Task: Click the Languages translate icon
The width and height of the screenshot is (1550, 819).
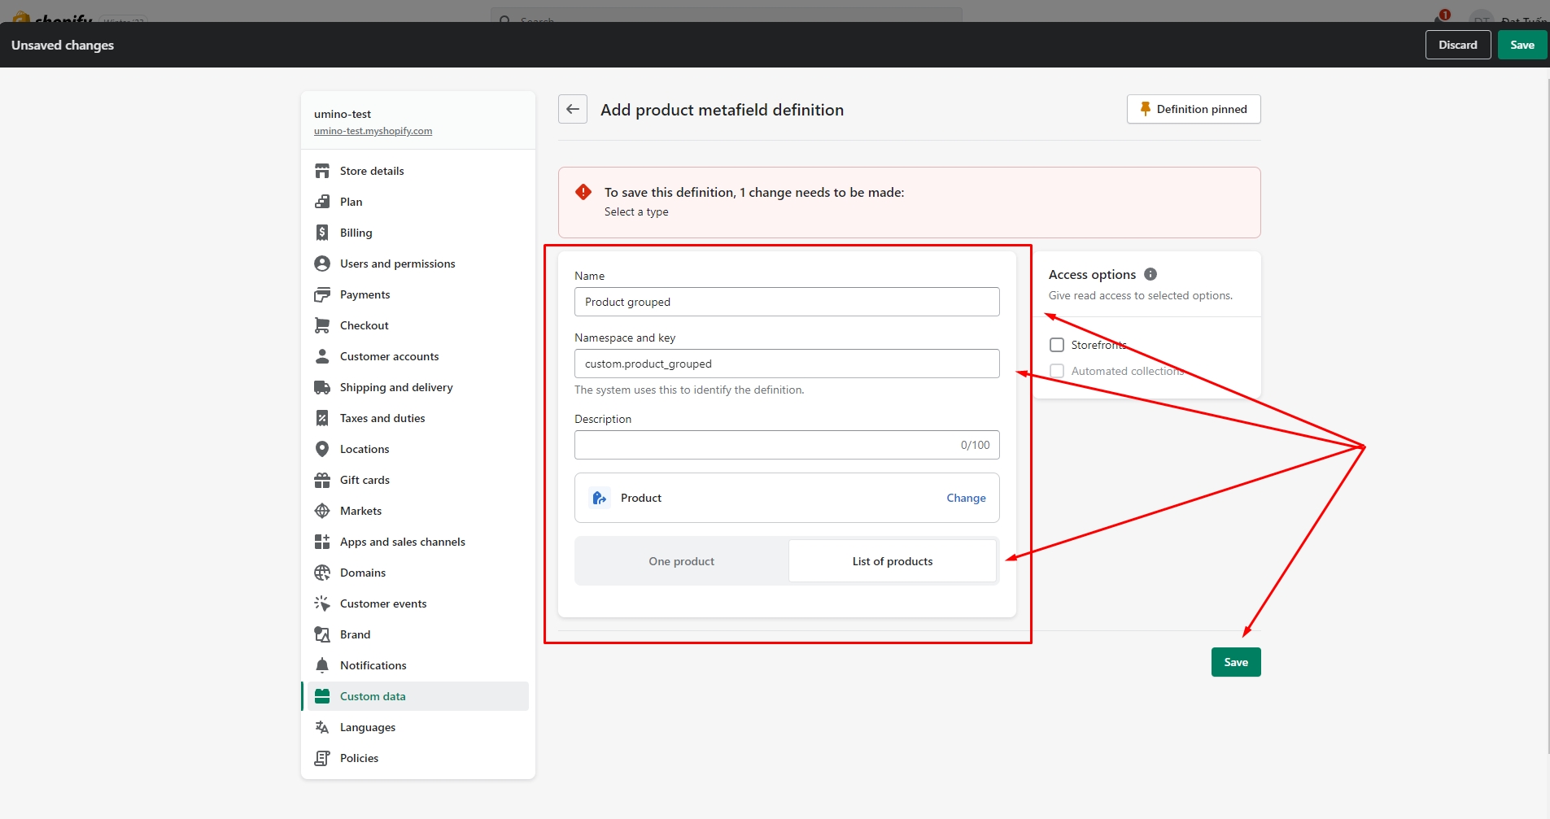Action: [322, 727]
